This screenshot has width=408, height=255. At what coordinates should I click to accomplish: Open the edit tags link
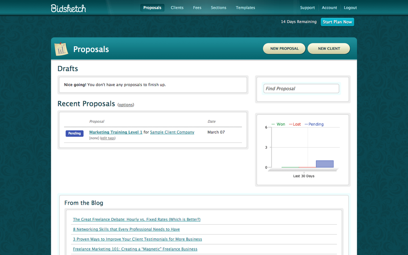tap(108, 138)
